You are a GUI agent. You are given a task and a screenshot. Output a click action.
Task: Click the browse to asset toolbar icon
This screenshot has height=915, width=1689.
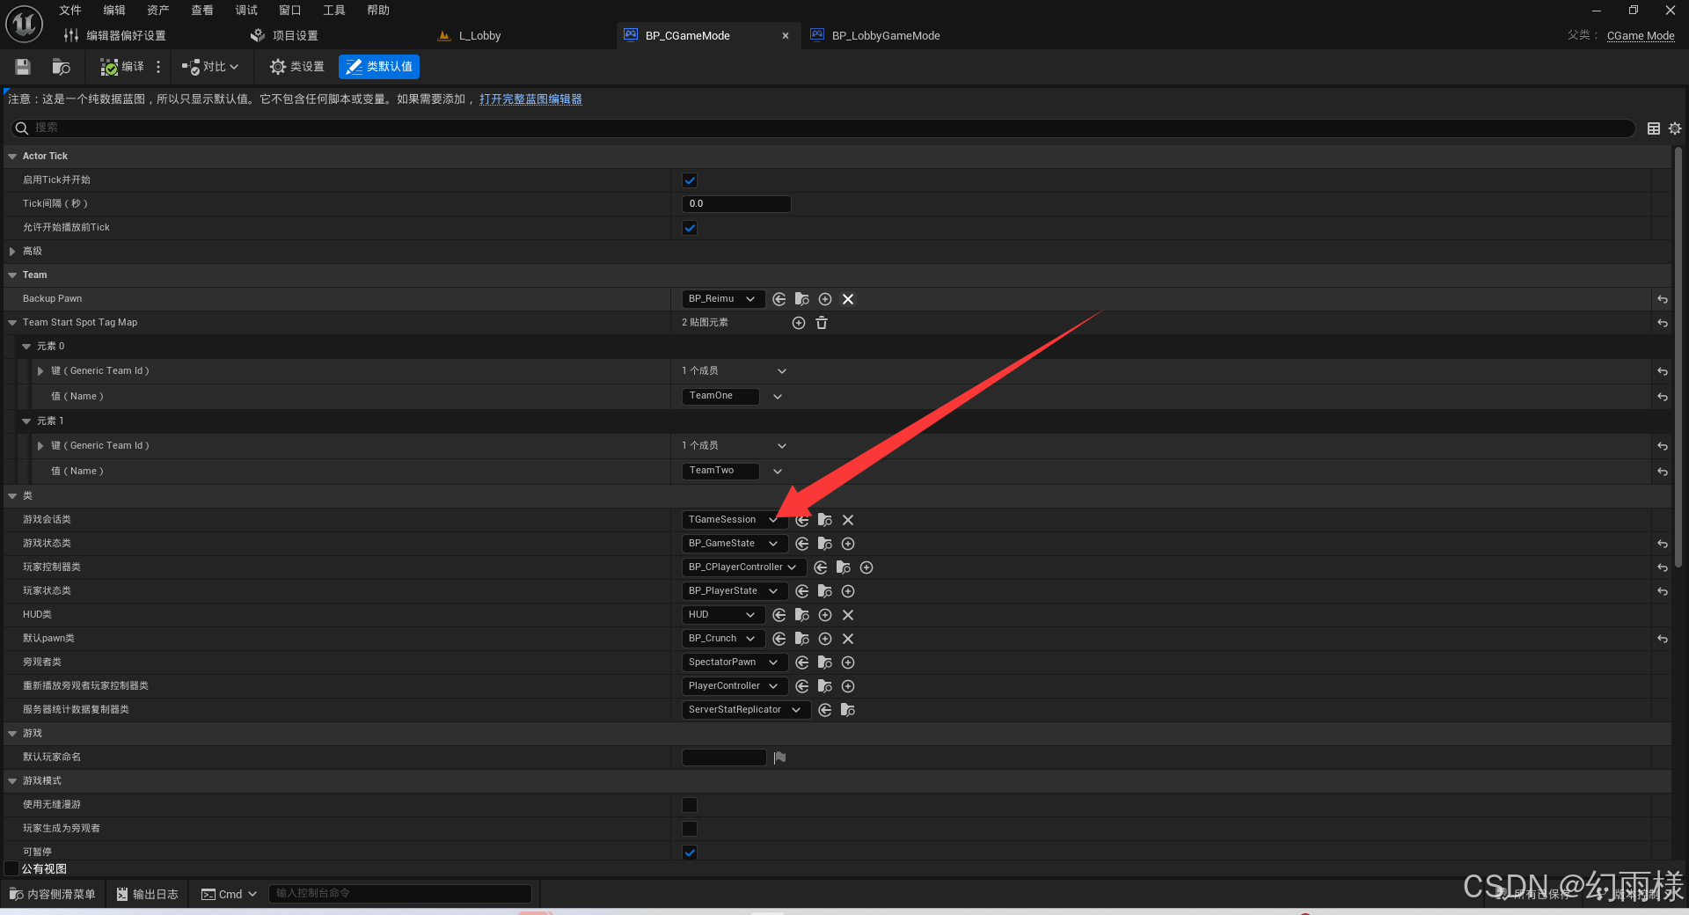click(x=61, y=67)
